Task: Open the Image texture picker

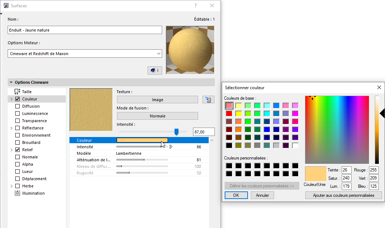Action: [x=157, y=99]
